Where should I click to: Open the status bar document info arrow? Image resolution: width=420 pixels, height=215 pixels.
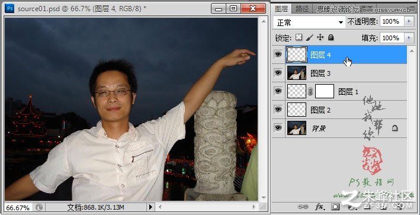pyautogui.click(x=150, y=207)
